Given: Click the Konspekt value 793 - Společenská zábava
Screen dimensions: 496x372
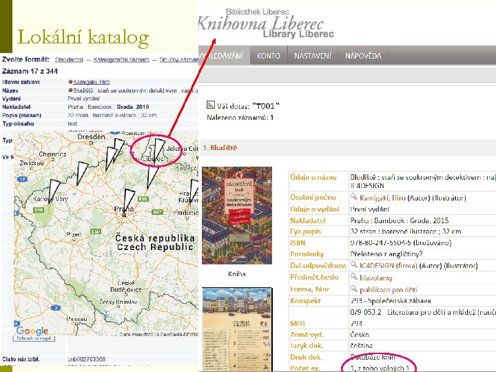Looking at the screenshot, I should click(391, 300).
